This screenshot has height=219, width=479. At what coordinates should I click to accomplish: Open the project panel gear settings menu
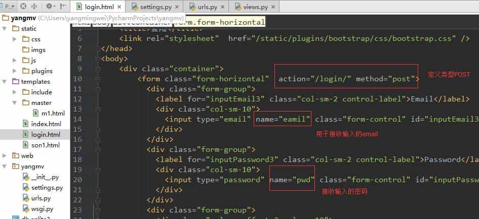[x=50, y=6]
